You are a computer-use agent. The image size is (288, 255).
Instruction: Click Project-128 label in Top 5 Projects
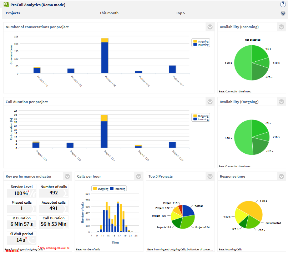(164, 227)
